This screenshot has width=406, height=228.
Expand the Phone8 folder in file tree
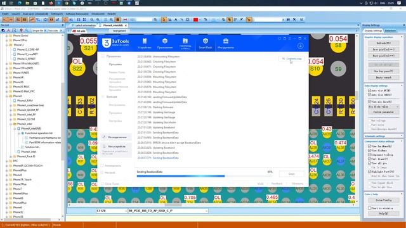click(x=7, y=175)
